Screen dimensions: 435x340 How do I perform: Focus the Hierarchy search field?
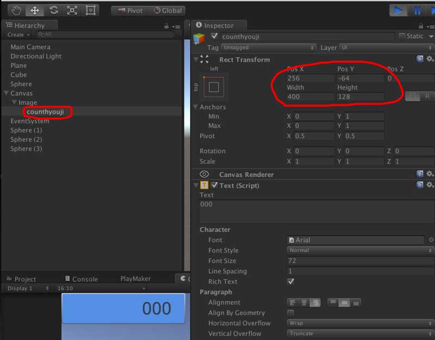point(104,34)
